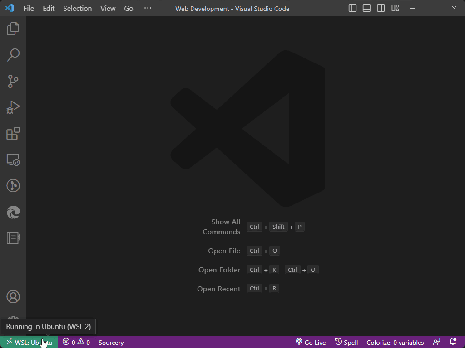The height and width of the screenshot is (348, 465).
Task: Toggle the Panel visibility
Action: (x=366, y=8)
